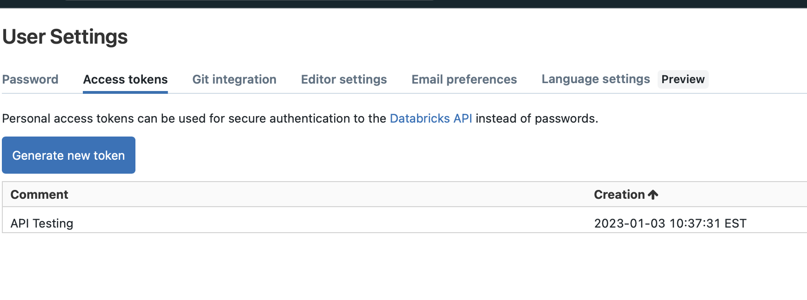This screenshot has width=807, height=300.
Task: Select the API Testing token comment
Action: pos(42,223)
